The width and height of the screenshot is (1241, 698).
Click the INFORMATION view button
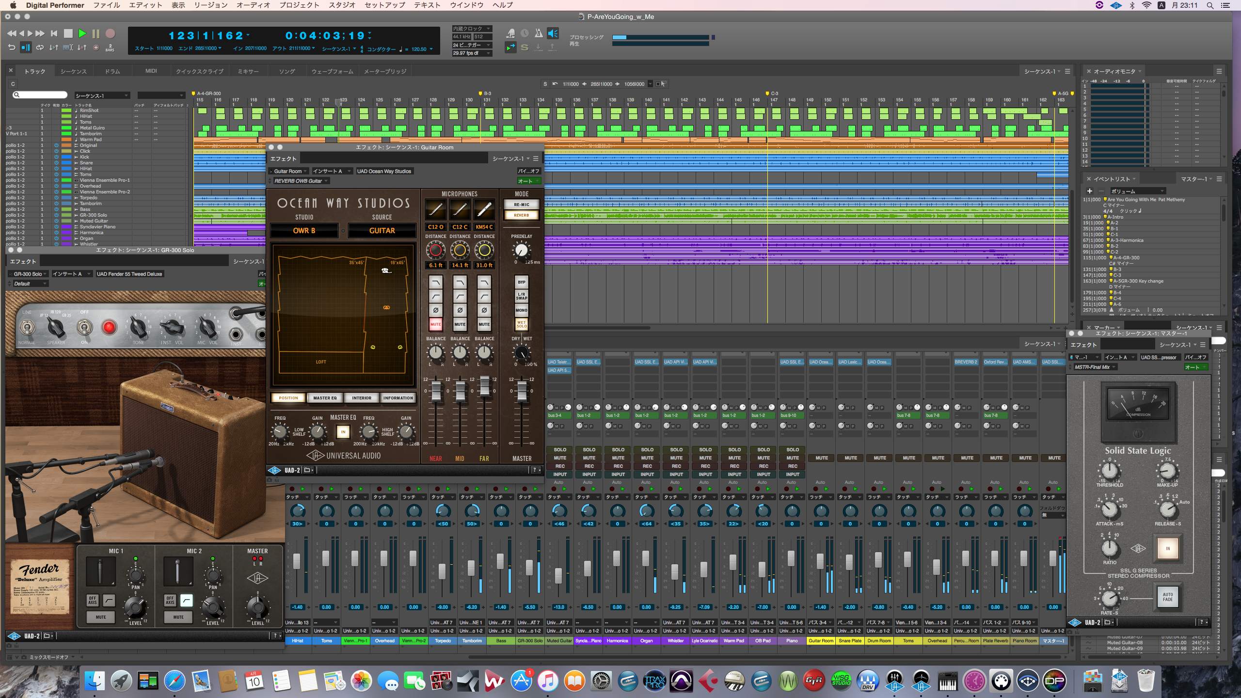[398, 398]
